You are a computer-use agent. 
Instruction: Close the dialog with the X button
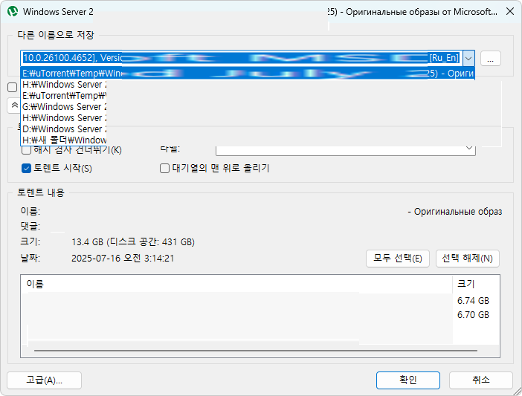pyautogui.click(x=510, y=12)
